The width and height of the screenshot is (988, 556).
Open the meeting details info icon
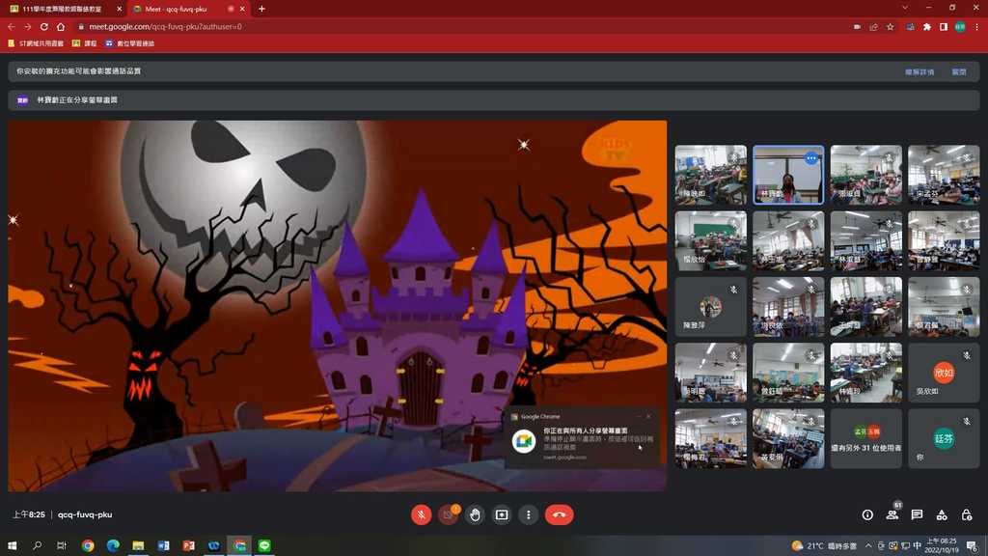(867, 515)
